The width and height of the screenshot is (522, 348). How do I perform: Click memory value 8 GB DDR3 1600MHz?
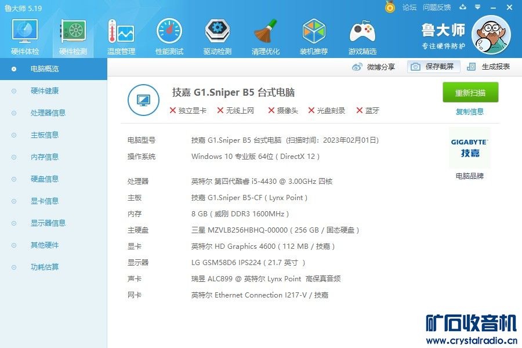coord(240,214)
